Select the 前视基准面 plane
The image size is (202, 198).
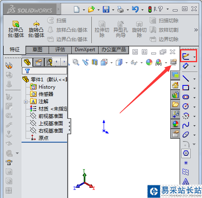click(46, 116)
